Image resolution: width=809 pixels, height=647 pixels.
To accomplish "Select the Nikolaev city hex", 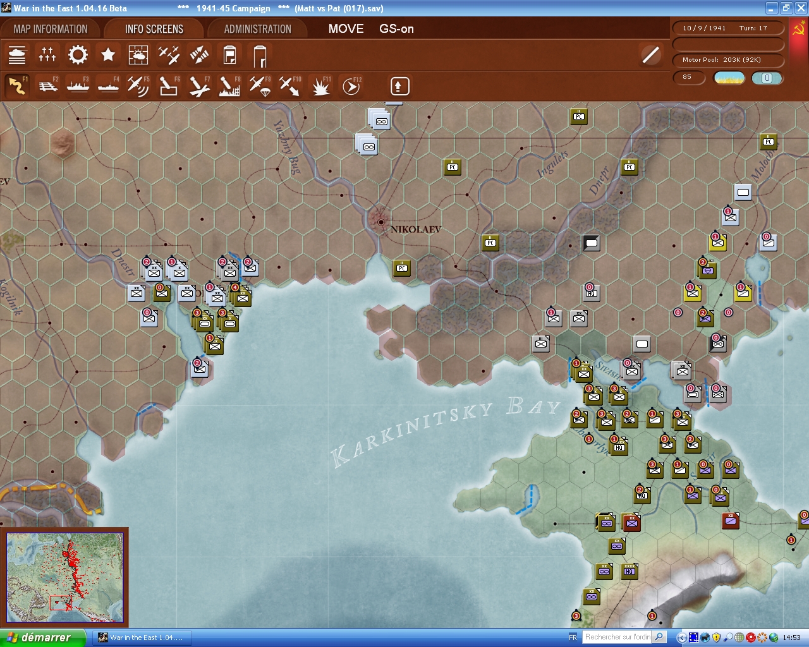I will point(380,222).
